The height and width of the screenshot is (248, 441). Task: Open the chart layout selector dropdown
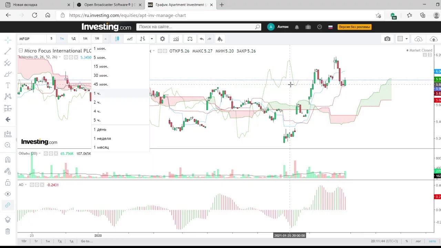407,39
